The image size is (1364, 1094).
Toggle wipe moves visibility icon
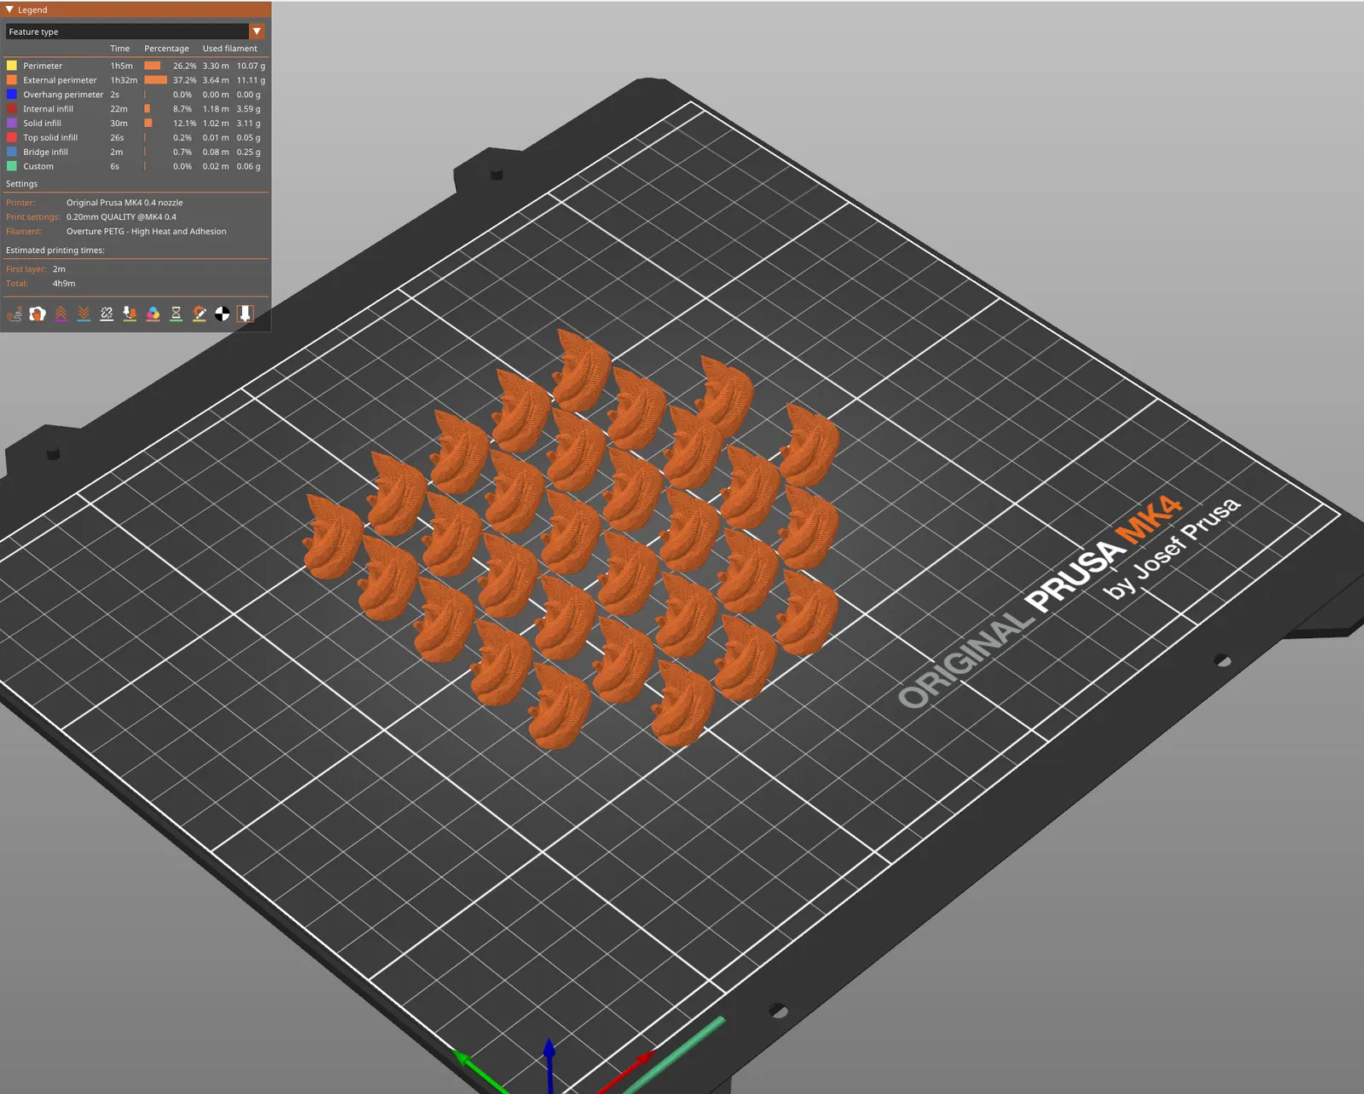(x=38, y=314)
